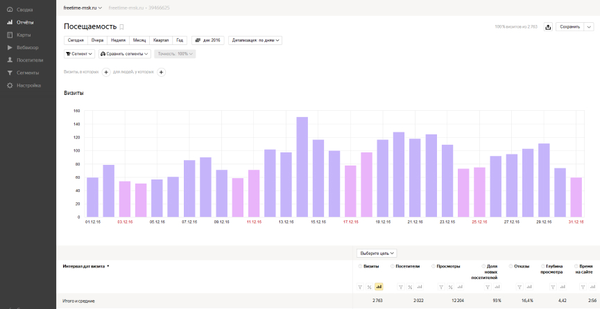600x309 pixels.
Task: Click chart icon under Время на сайте
Action: click(592, 287)
